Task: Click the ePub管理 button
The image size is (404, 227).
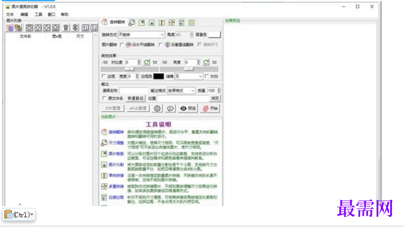Action: point(138,109)
